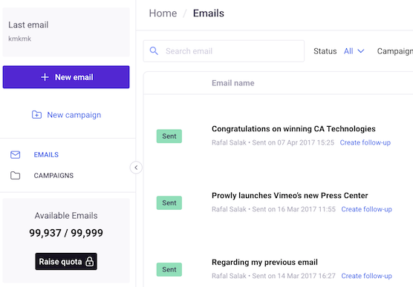The width and height of the screenshot is (413, 287).
Task: Click the folder icon beside Campaigns
Action: click(x=15, y=176)
